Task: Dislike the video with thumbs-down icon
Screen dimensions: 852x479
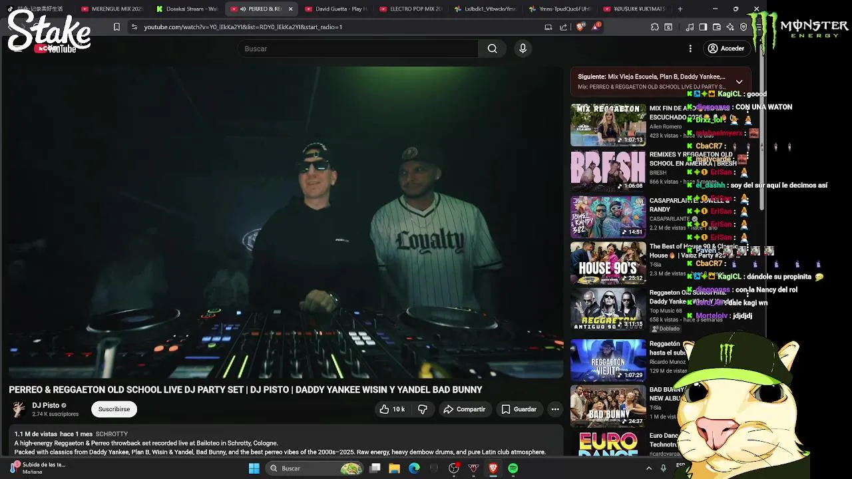Action: click(x=422, y=409)
